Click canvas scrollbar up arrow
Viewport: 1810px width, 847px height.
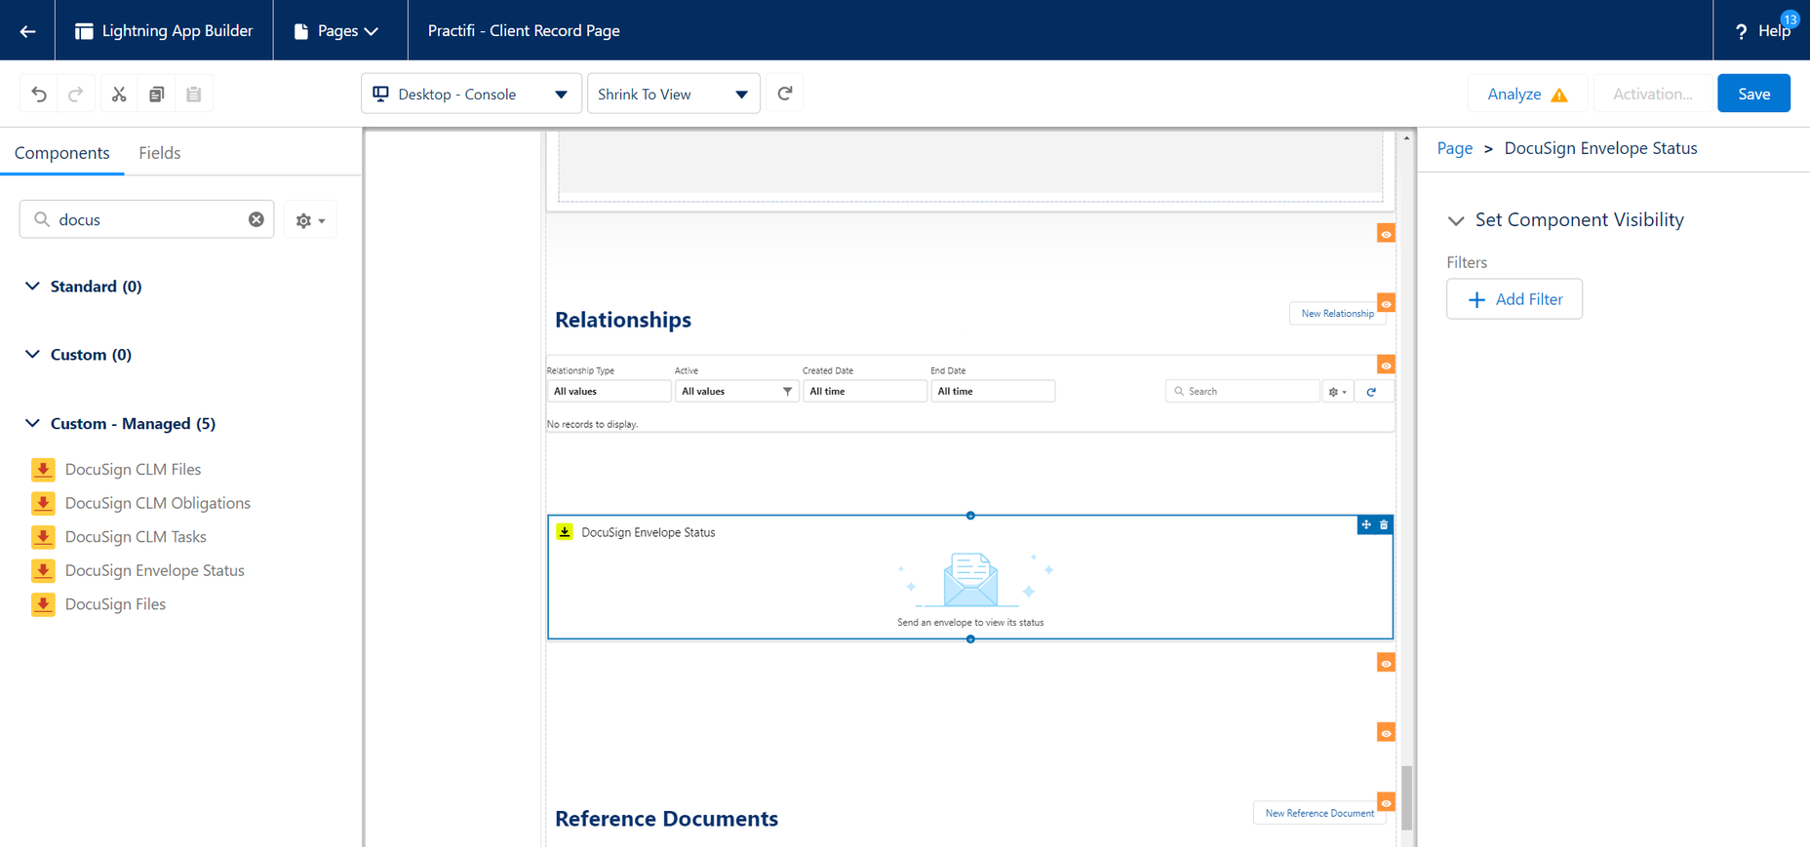[1406, 138]
